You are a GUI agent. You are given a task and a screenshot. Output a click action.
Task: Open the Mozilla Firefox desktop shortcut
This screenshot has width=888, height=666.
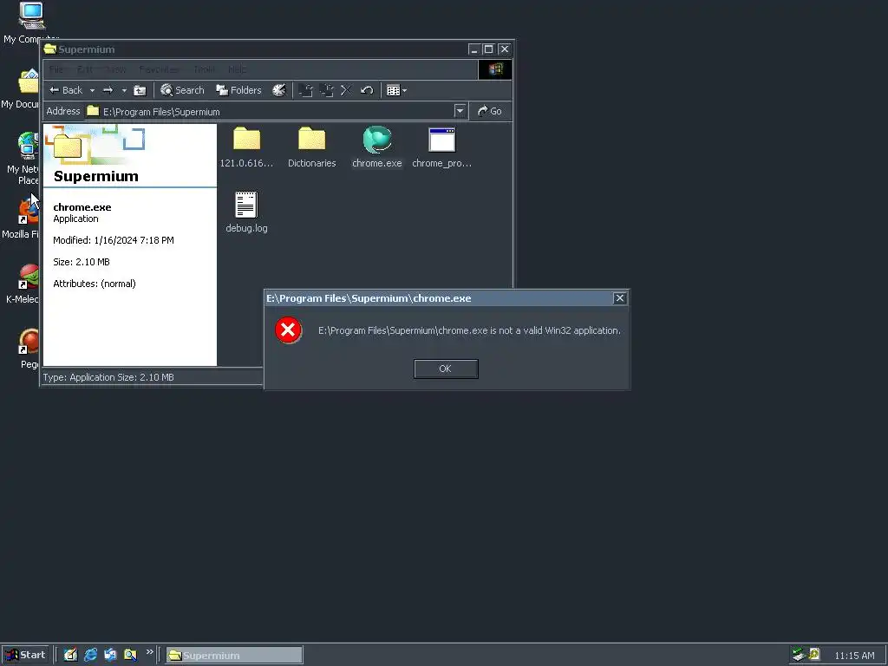(21, 219)
